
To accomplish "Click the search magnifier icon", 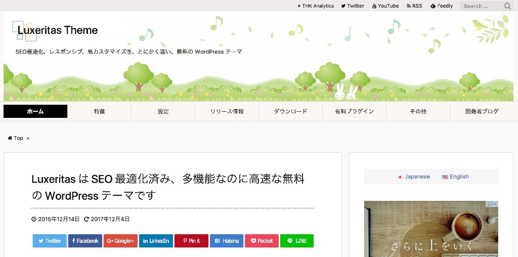I will 507,6.
